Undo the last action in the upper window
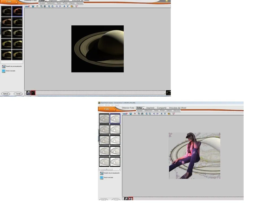 click(57, 6)
